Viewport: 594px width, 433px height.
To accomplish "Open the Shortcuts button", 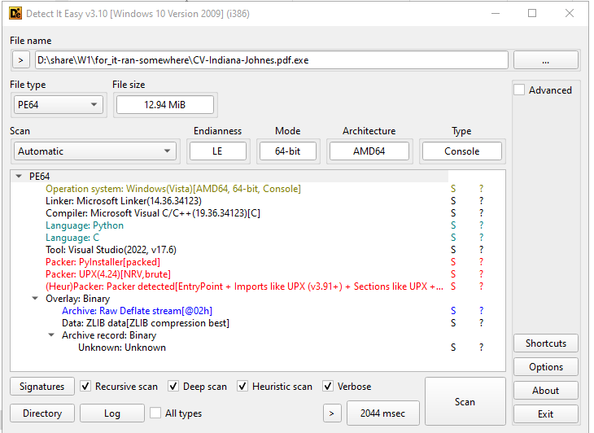I will tap(545, 343).
